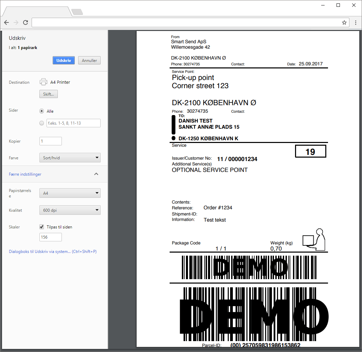
Task: Collapse settings via Færre indstillinger link
Action: click(x=25, y=174)
